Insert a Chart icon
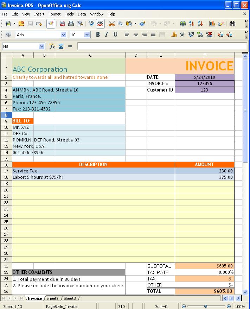The height and width of the screenshot is (309, 250). [x=212, y=24]
